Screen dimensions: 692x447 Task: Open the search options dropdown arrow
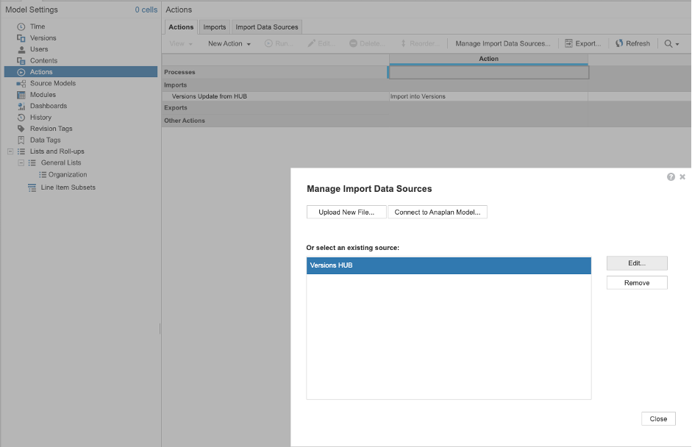point(677,44)
